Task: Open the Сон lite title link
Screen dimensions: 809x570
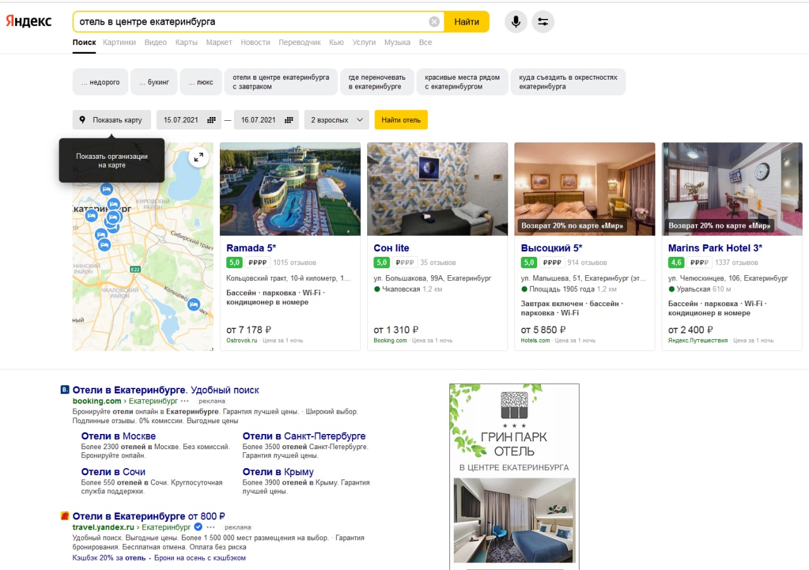Action: 391,248
